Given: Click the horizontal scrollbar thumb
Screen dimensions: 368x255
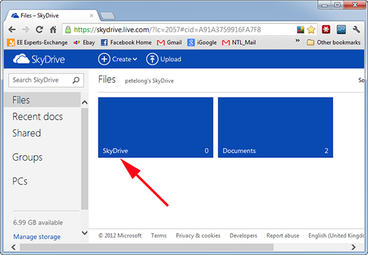Looking at the screenshot, I should [147, 247].
